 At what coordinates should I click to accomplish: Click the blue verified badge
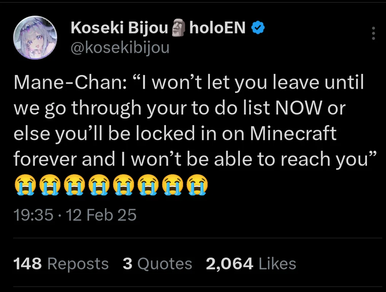coord(258,28)
